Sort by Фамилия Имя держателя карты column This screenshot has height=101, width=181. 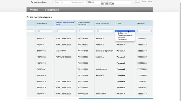tap(65, 23)
